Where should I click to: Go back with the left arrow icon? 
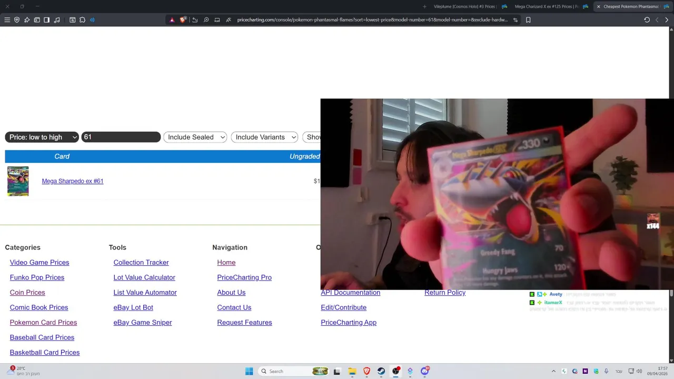click(657, 20)
